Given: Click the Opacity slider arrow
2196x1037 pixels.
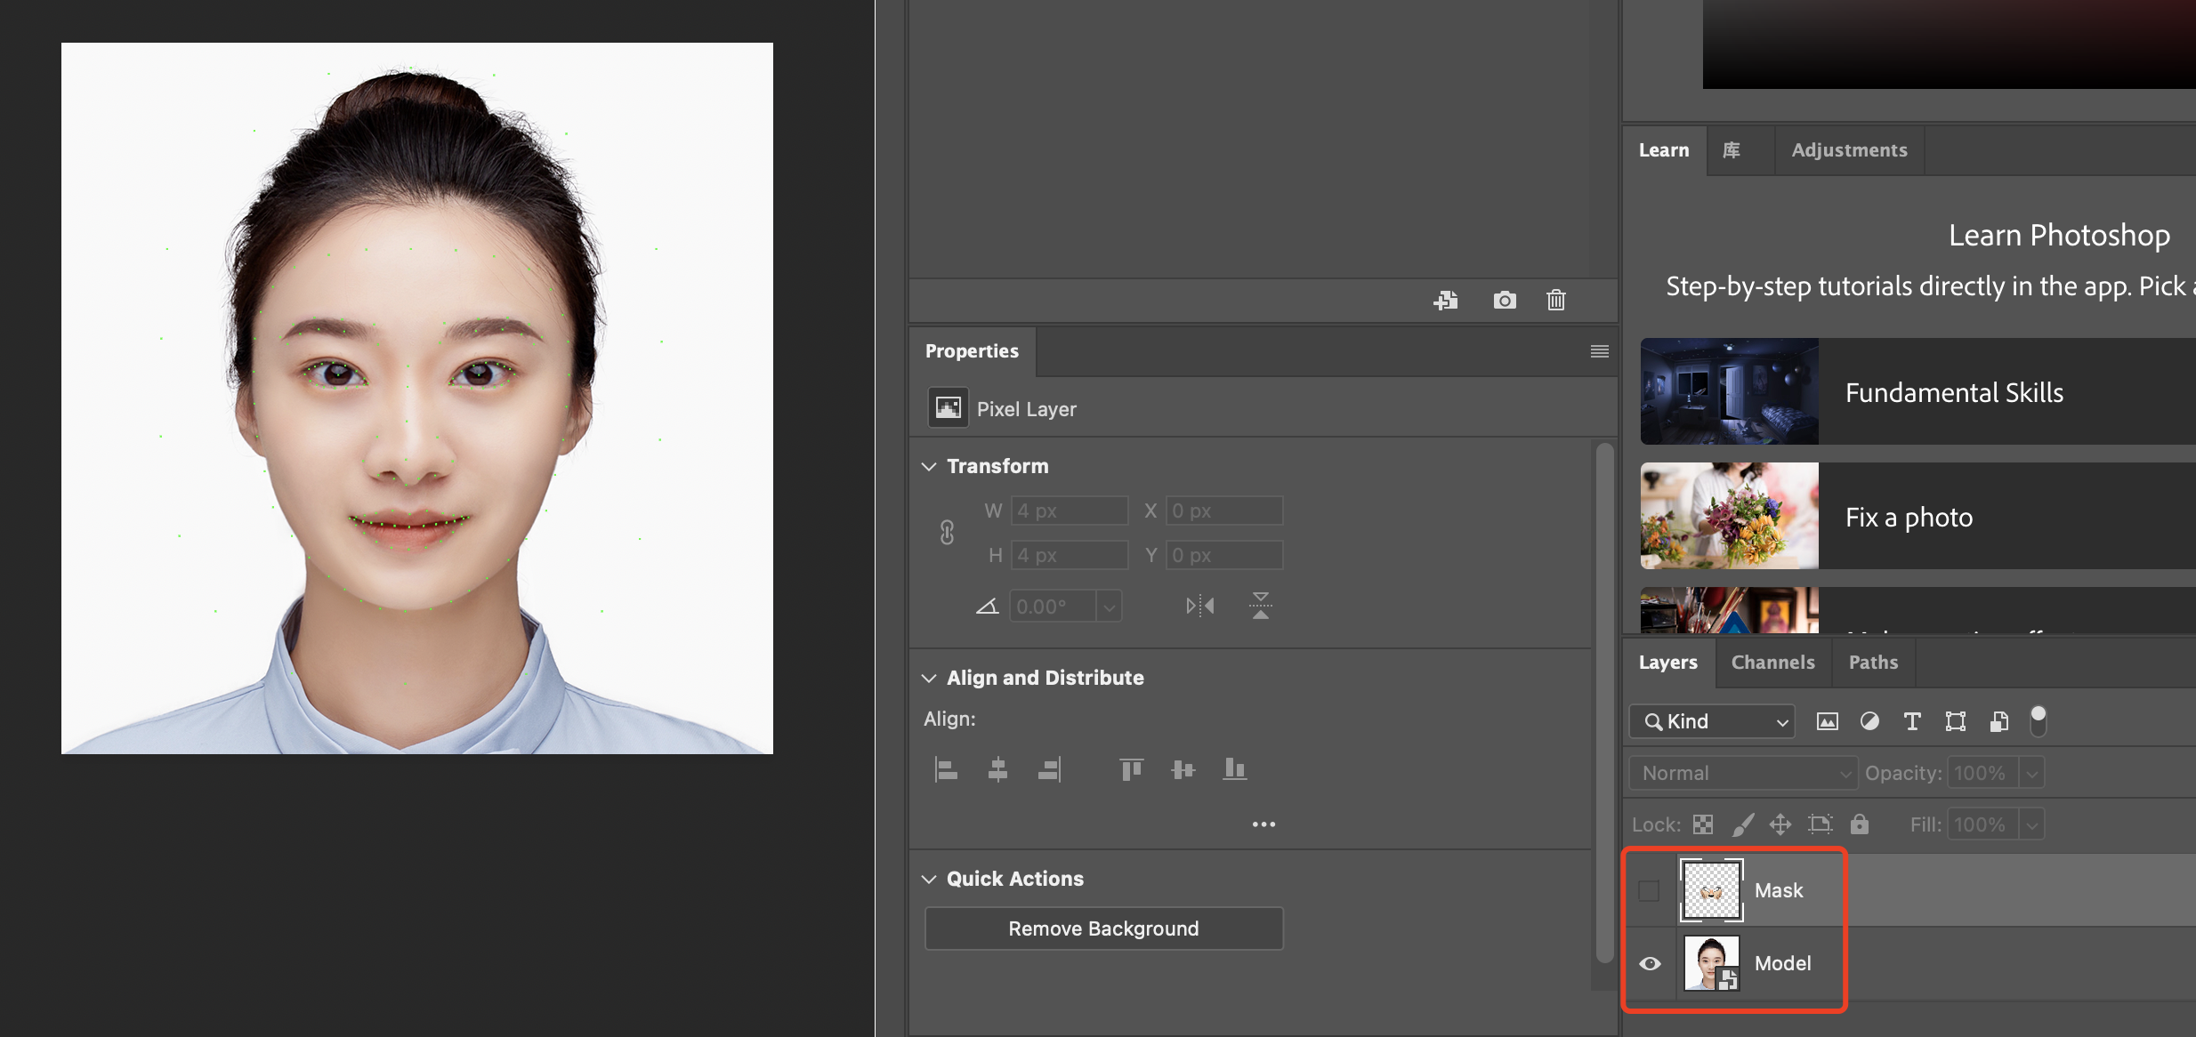Looking at the screenshot, I should (2031, 774).
